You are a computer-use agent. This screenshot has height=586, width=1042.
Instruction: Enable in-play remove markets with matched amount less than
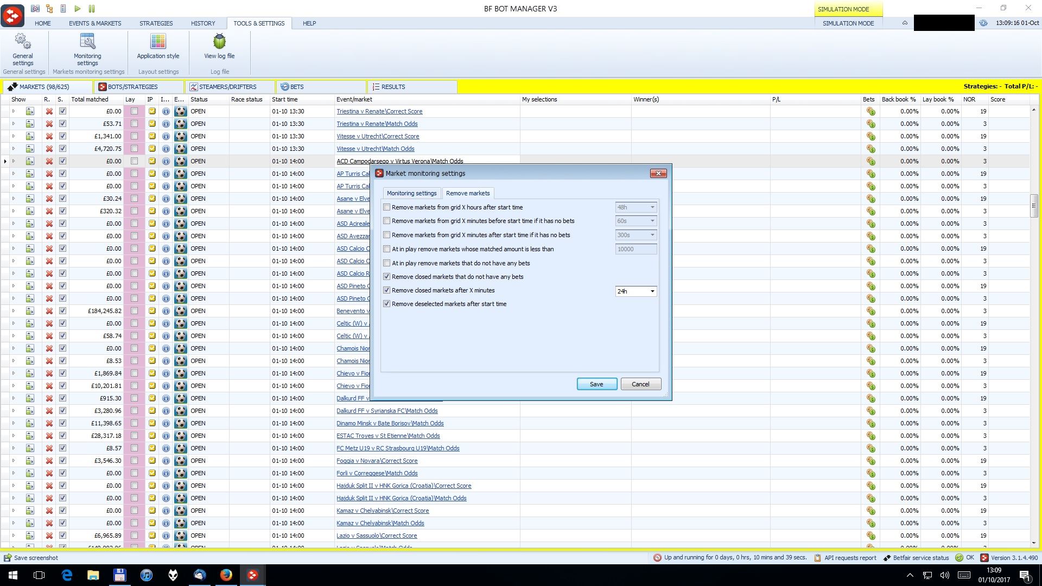(x=387, y=249)
